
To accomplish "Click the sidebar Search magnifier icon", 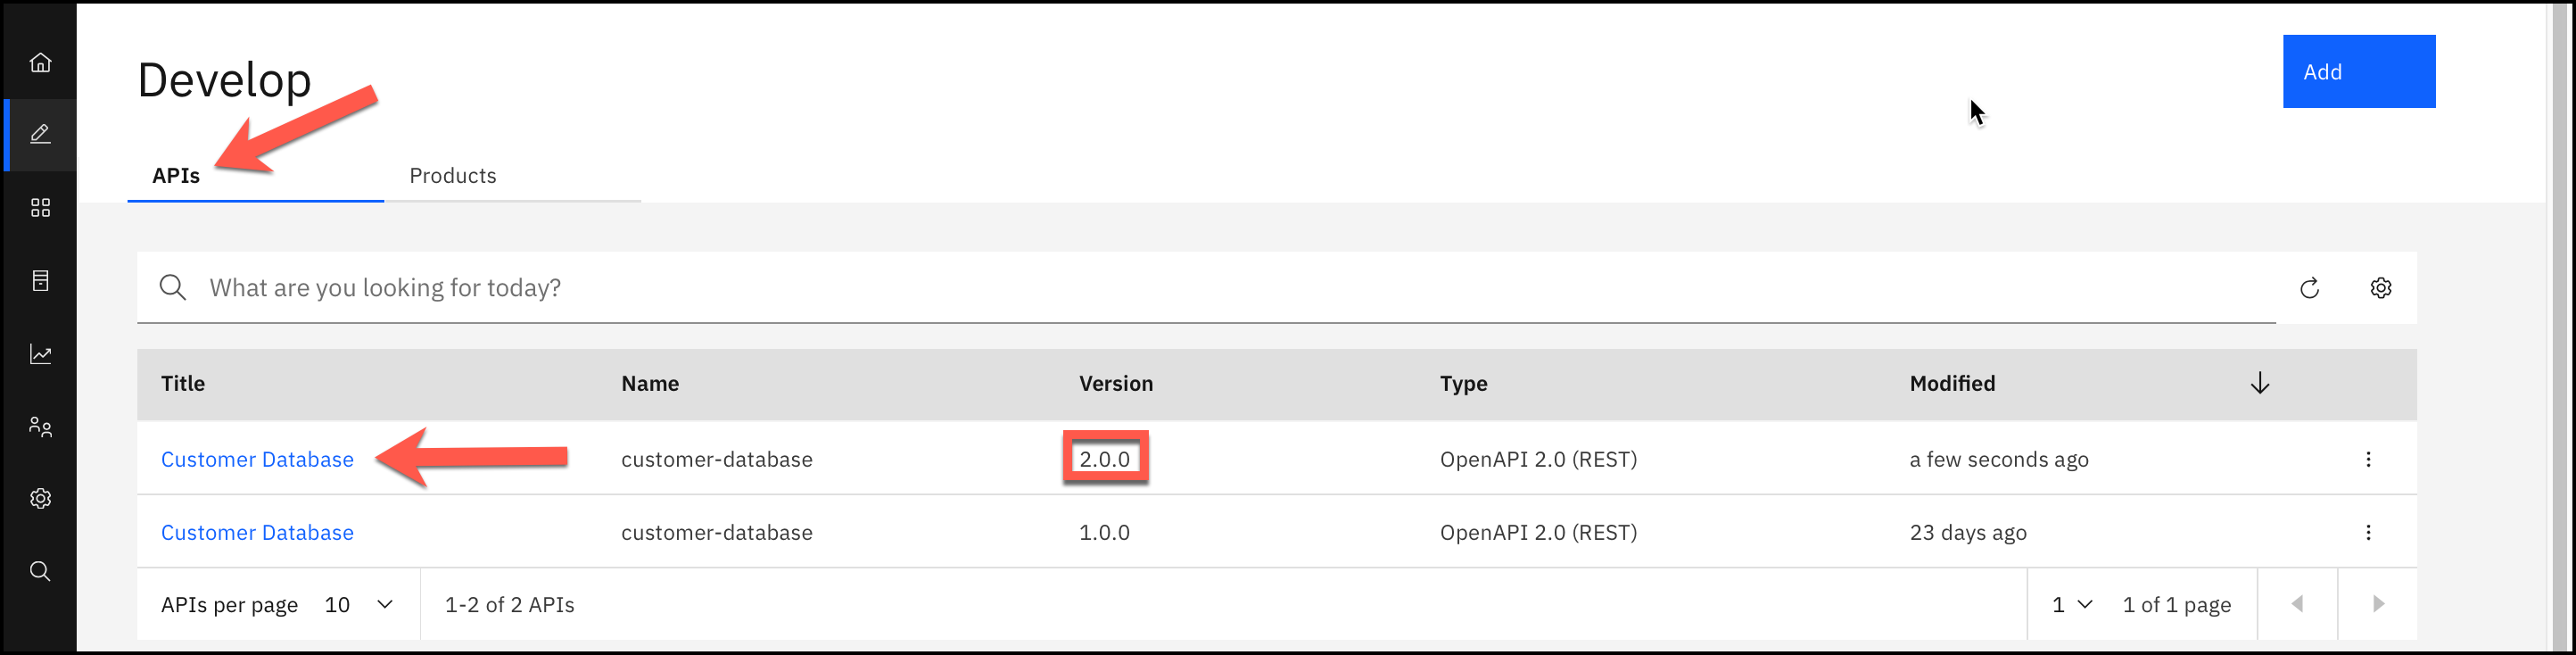I will tap(40, 571).
